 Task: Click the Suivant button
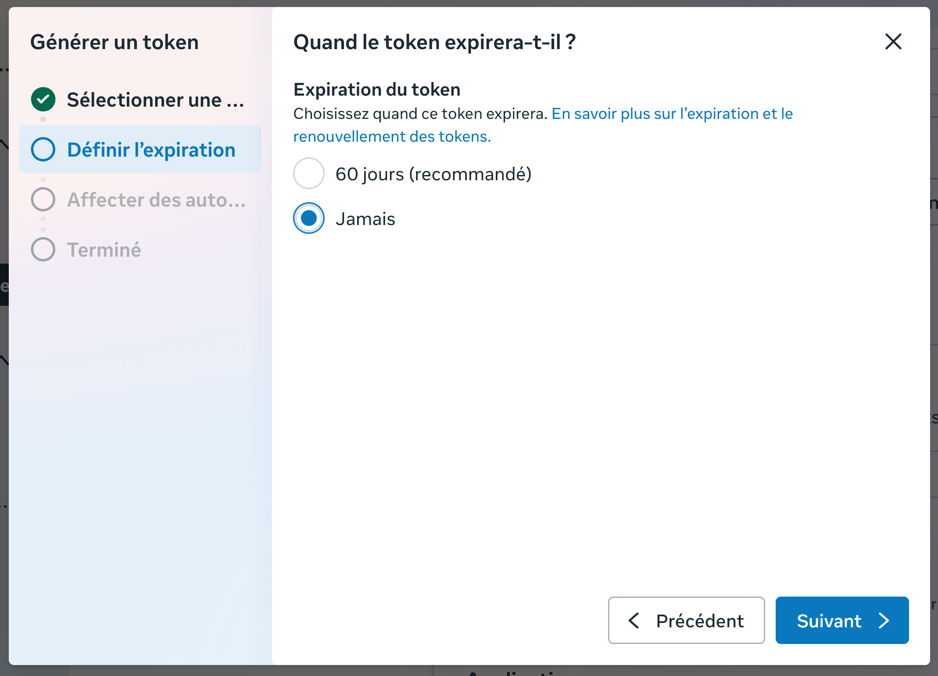[x=842, y=620]
